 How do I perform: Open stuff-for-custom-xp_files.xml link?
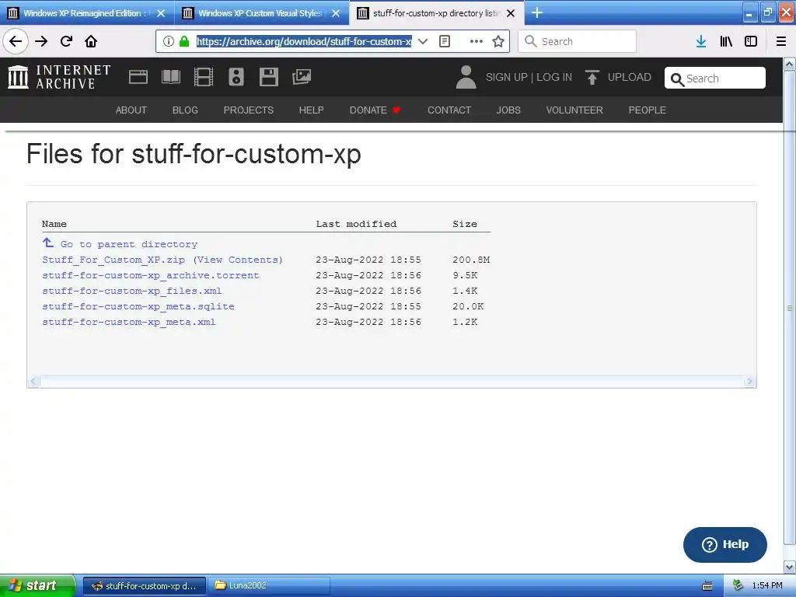click(x=131, y=291)
